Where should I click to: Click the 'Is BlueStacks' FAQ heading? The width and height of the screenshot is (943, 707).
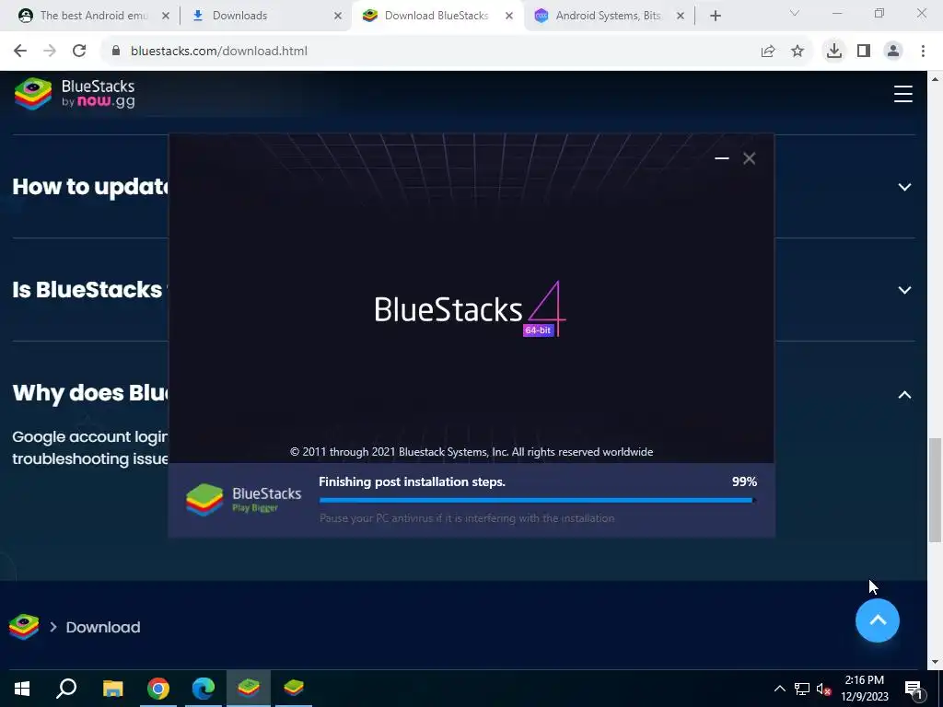point(89,290)
